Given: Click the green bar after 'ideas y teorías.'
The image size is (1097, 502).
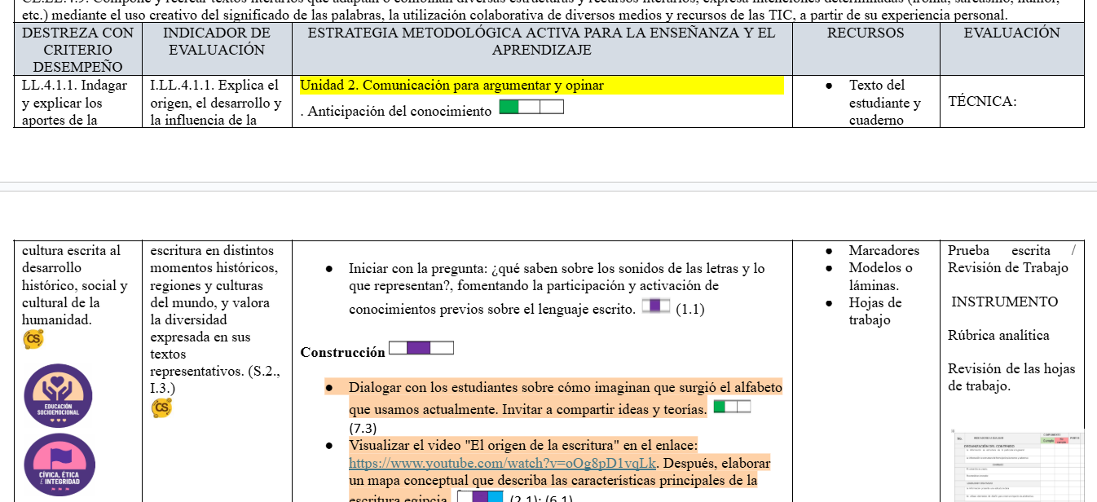Looking at the screenshot, I should 732,406.
